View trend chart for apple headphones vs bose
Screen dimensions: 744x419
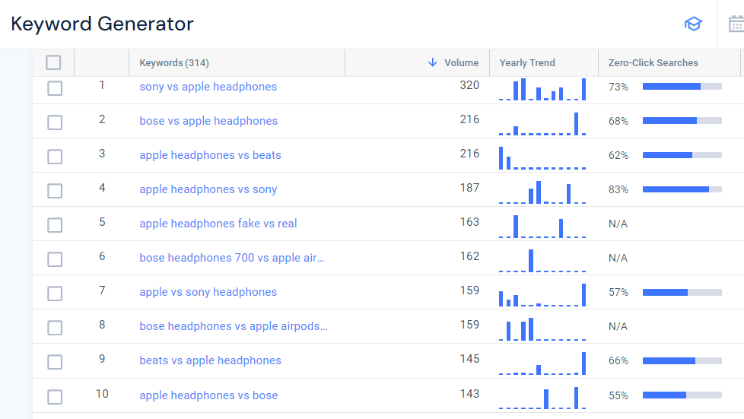pyautogui.click(x=542, y=398)
